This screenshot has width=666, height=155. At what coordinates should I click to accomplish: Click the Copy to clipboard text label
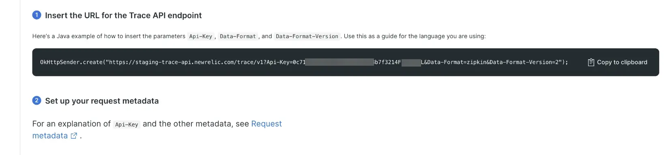coord(622,62)
